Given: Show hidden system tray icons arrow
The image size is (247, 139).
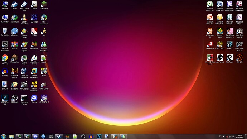Looking at the screenshot, I should point(223,136).
